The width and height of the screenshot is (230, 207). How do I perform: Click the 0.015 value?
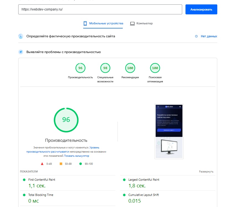tap(135, 201)
